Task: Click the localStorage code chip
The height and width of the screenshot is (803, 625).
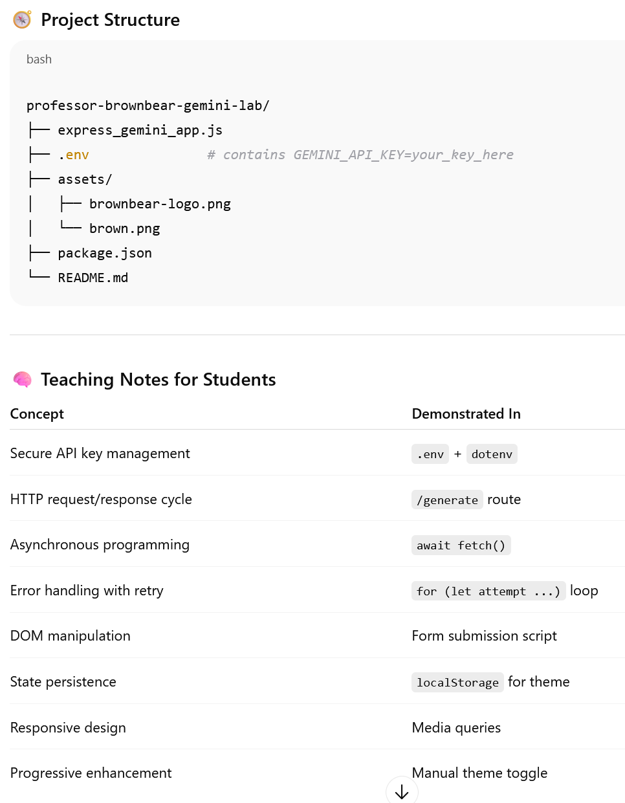Action: (x=457, y=682)
